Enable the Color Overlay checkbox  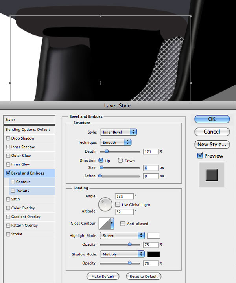[8, 208]
